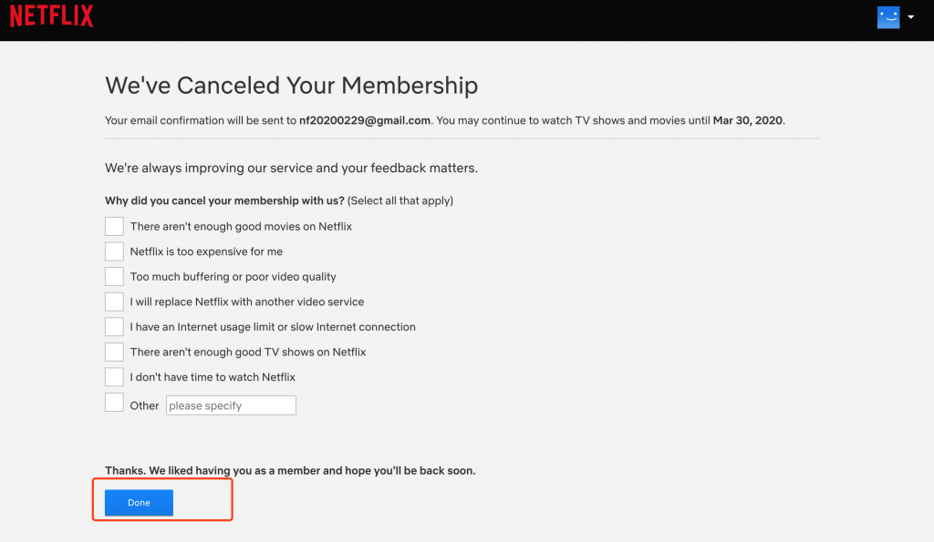Enable the 'replace Netflix with another service' checkbox

click(114, 302)
